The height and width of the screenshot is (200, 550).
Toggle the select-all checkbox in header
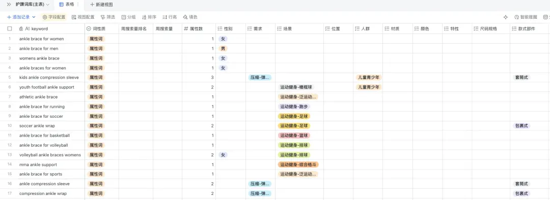(10, 28)
